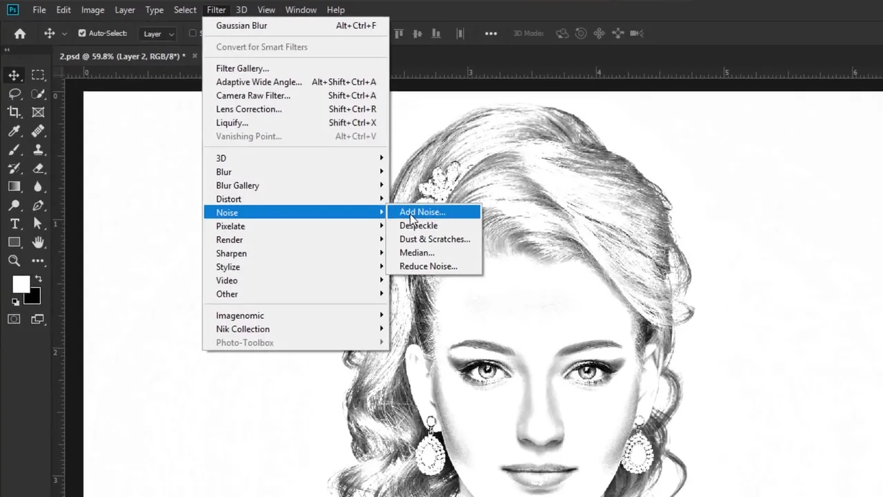Click the 3D camera zoom icon

click(636, 33)
